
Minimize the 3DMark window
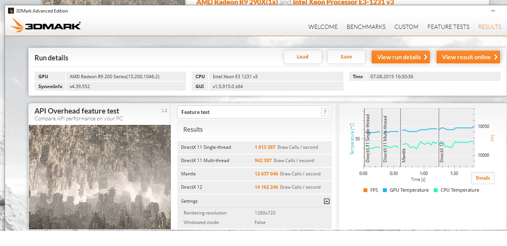coord(492,11)
